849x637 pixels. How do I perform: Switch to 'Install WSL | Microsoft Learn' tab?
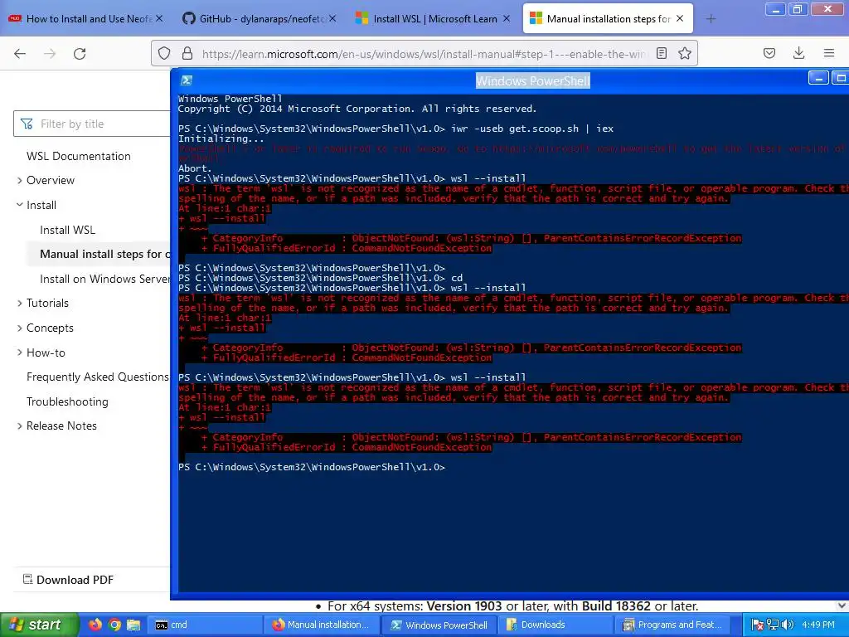[x=432, y=18]
